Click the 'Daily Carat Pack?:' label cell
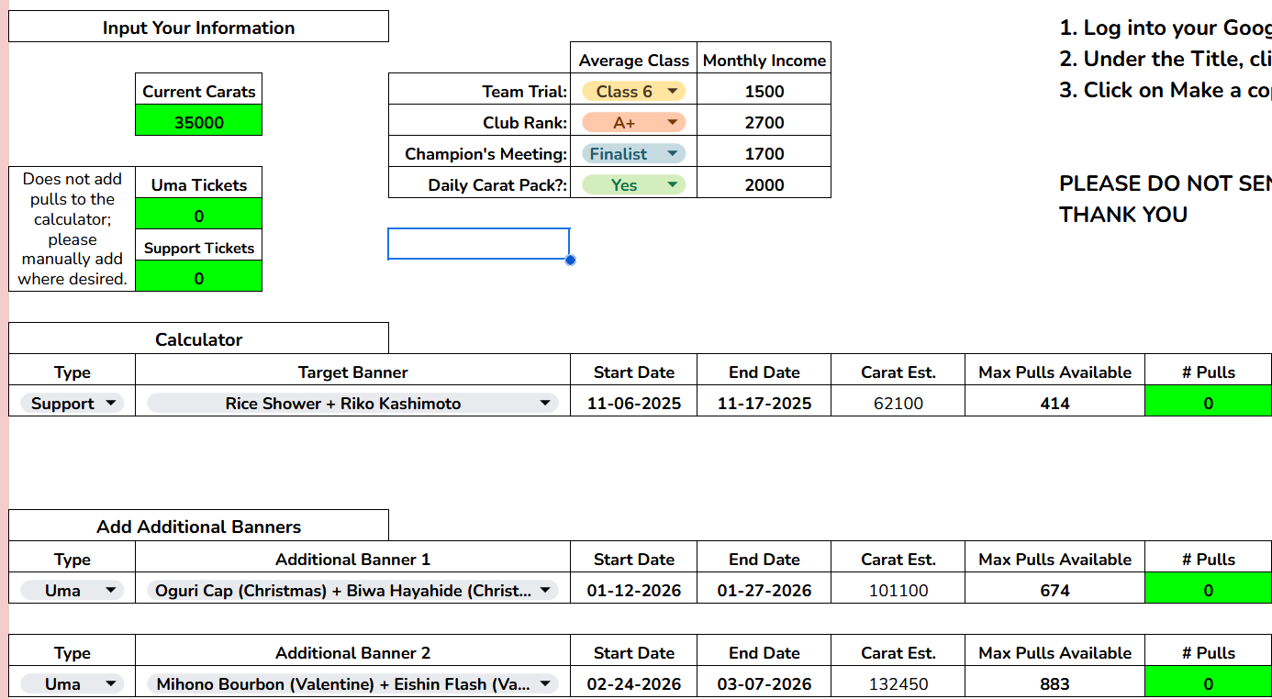1272x699 pixels. pyautogui.click(x=479, y=183)
